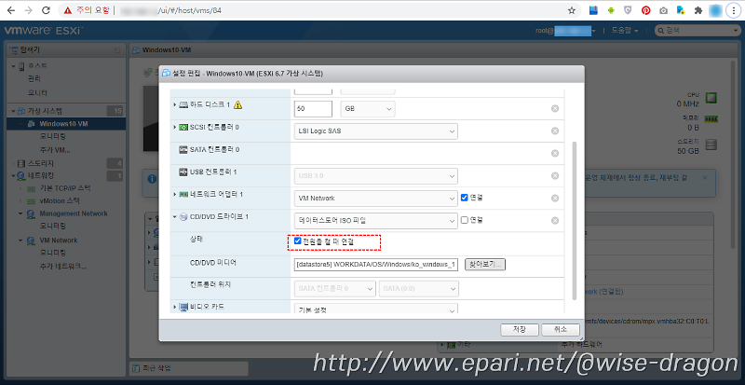The width and height of the screenshot is (745, 385).
Task: Click the CD/DVD media path field
Action: coord(376,265)
